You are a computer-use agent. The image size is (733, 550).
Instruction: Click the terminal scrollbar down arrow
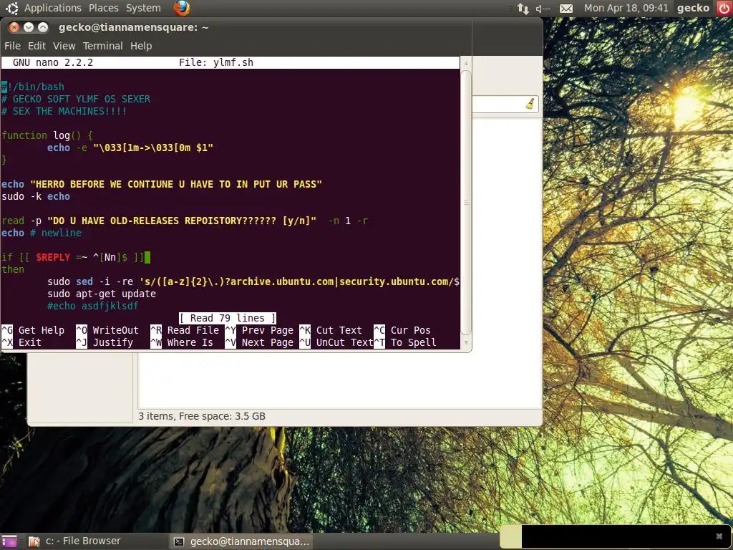(465, 342)
